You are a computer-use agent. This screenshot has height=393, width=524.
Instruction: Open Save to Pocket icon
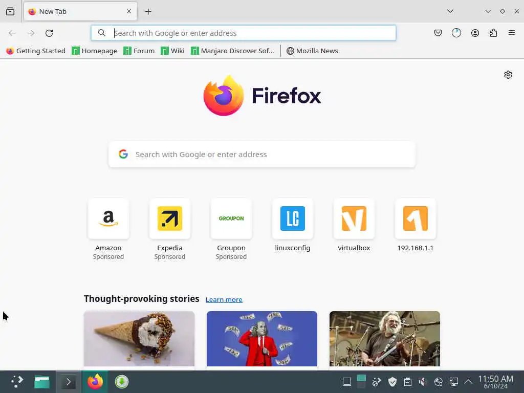pos(438,33)
